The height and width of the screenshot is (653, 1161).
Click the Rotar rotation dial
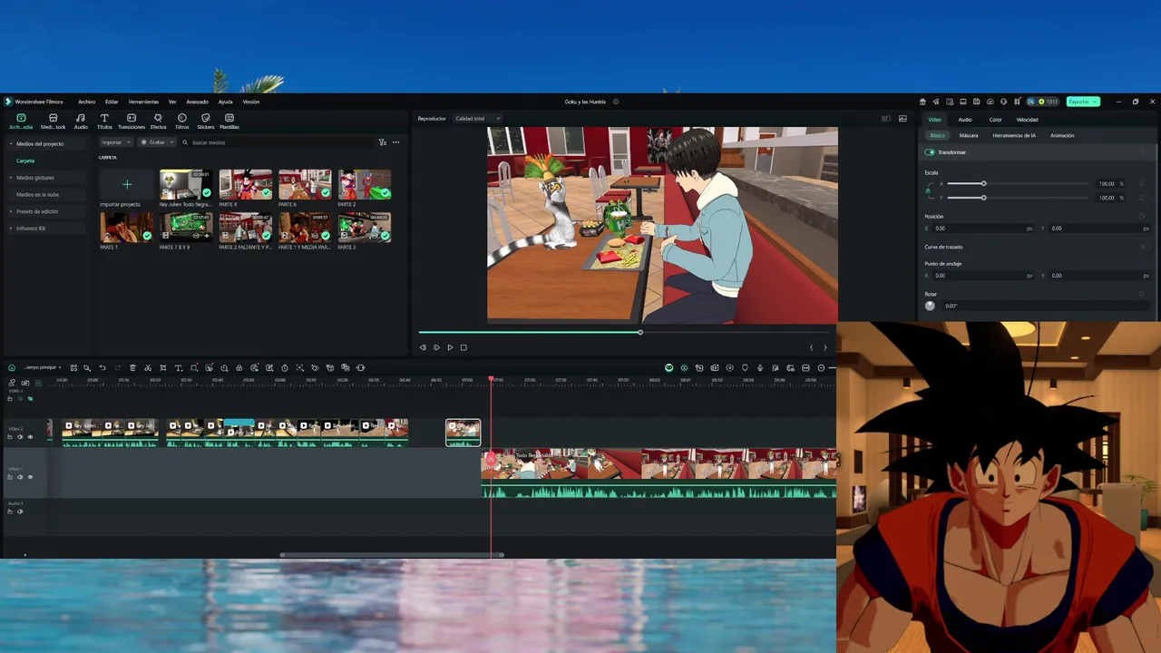point(930,306)
